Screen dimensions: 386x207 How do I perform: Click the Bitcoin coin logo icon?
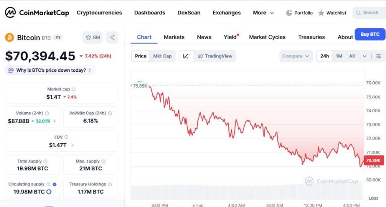click(10, 38)
